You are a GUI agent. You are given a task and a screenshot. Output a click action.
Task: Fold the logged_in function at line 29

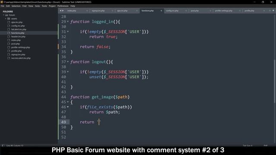pos(68,22)
